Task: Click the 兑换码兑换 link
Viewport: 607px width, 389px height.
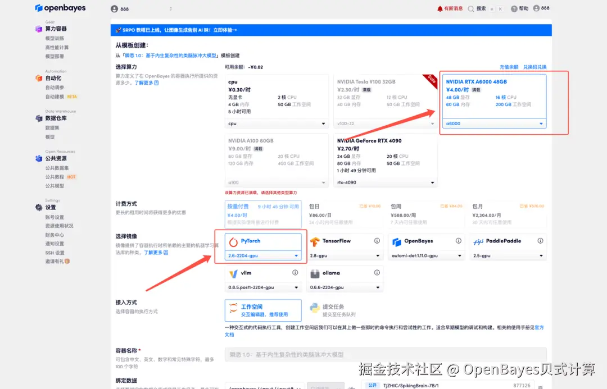Action: (x=534, y=67)
